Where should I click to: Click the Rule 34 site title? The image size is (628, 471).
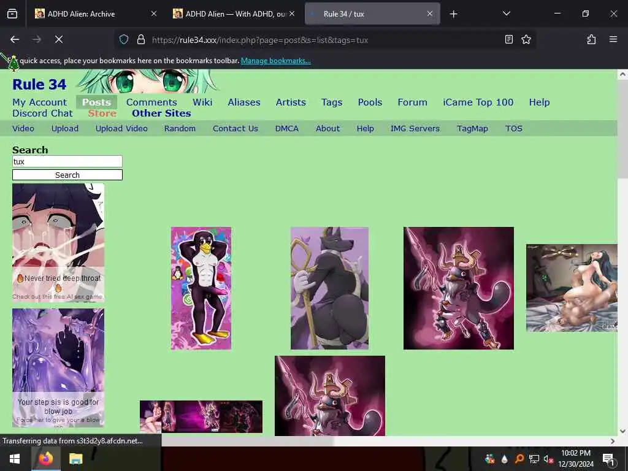coord(39,85)
